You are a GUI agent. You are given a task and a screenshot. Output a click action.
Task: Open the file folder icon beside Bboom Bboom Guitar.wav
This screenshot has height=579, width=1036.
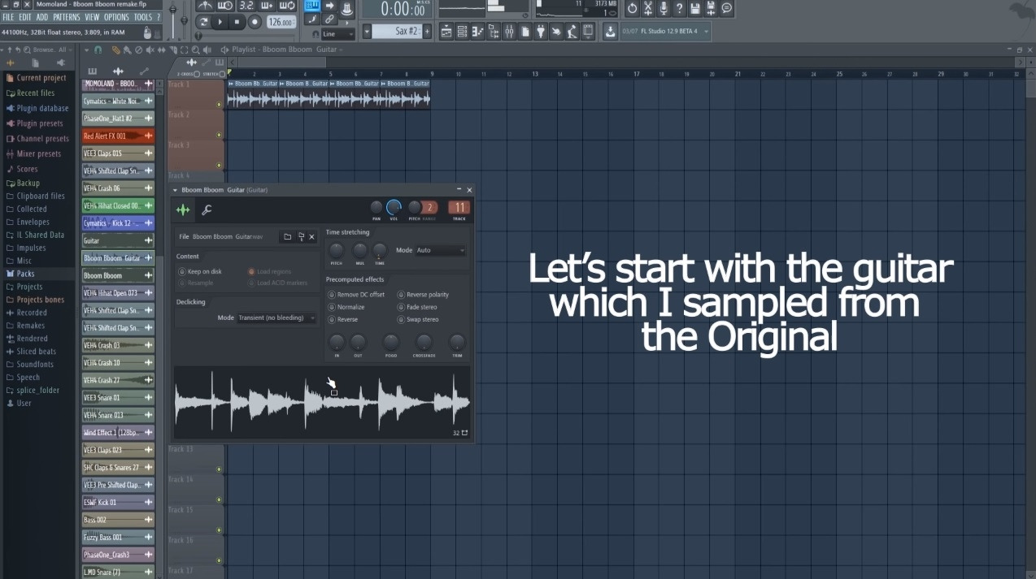click(287, 237)
